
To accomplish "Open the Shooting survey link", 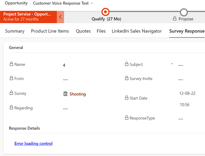I will coord(78,94).
